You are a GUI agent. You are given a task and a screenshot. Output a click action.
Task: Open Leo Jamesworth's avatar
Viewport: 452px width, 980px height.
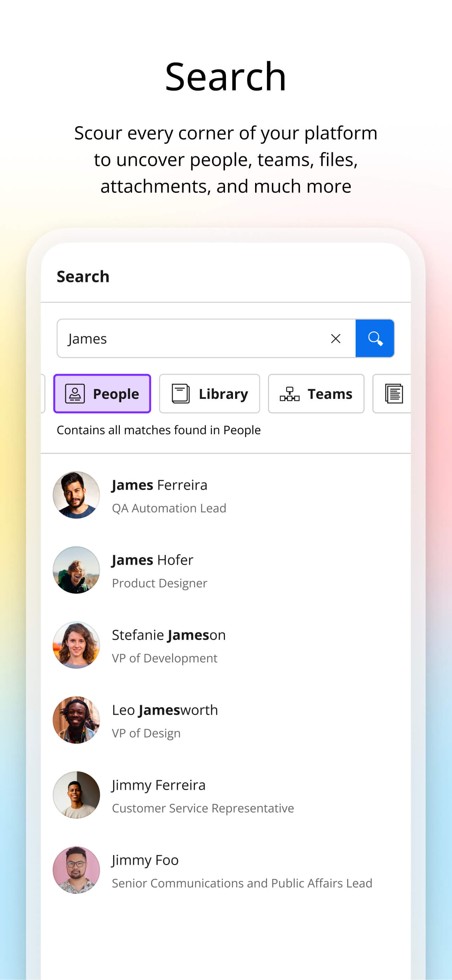tap(76, 720)
